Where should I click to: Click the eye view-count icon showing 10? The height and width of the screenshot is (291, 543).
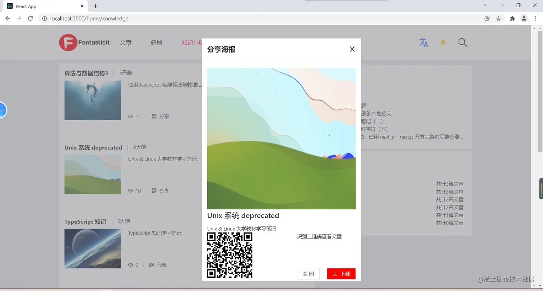tap(130, 191)
